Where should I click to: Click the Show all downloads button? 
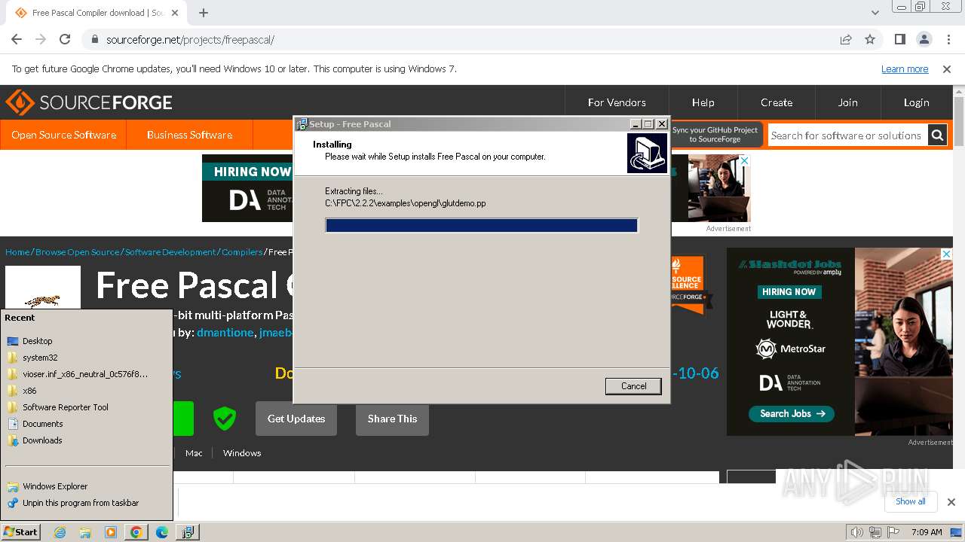[911, 501]
